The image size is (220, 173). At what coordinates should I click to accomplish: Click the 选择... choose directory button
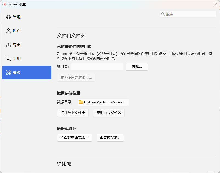click(x=137, y=67)
